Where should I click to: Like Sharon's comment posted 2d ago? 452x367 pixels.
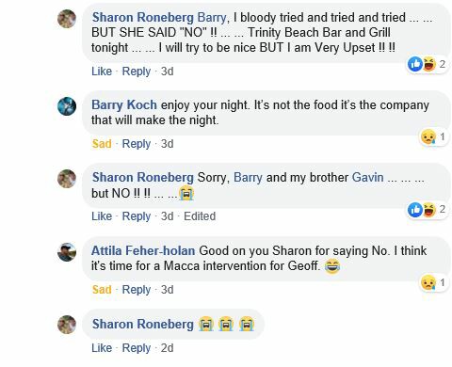[x=102, y=348]
